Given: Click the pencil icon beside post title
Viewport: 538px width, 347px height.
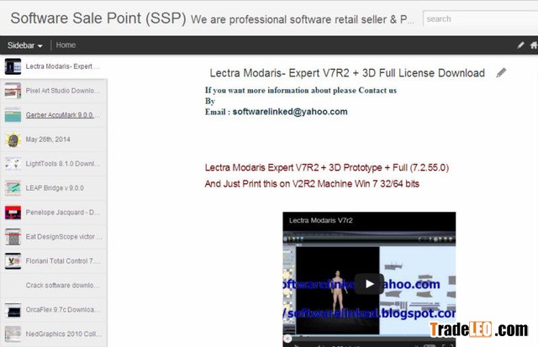Looking at the screenshot, I should click(x=501, y=73).
